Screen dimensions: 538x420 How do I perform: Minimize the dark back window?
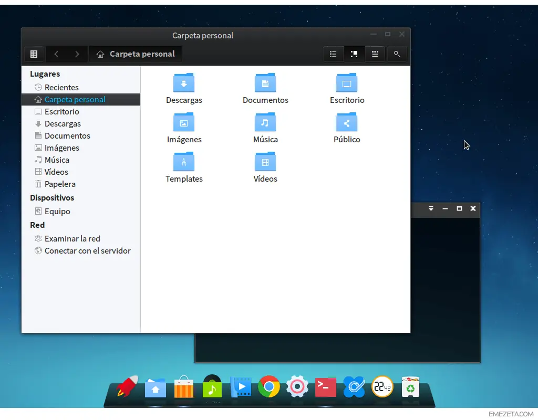click(x=445, y=208)
